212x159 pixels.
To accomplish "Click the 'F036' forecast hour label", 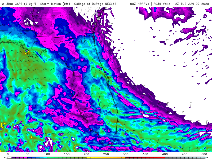I will (157, 4).
